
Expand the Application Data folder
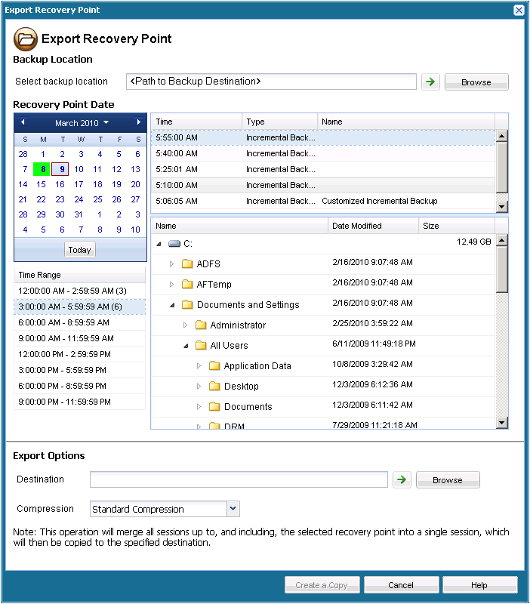click(199, 366)
